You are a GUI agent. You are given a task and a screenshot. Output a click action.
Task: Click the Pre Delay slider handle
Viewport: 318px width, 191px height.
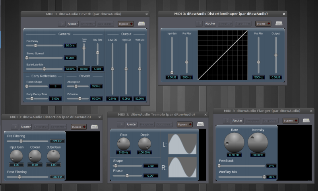pos(35,46)
